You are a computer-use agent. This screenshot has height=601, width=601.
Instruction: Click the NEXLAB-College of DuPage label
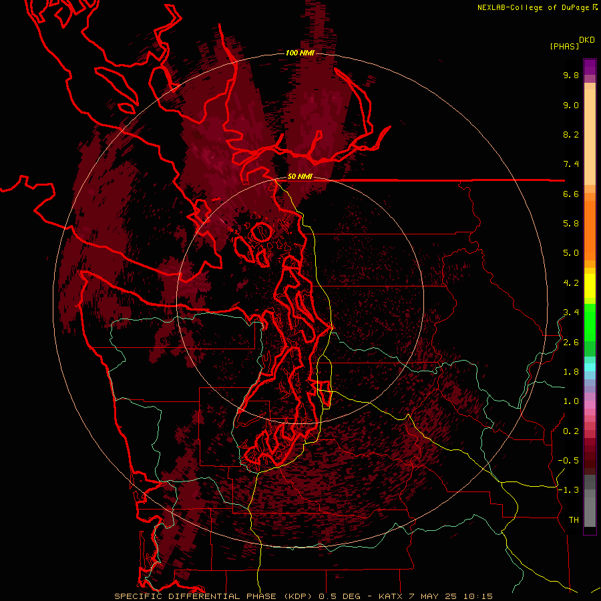(534, 7)
